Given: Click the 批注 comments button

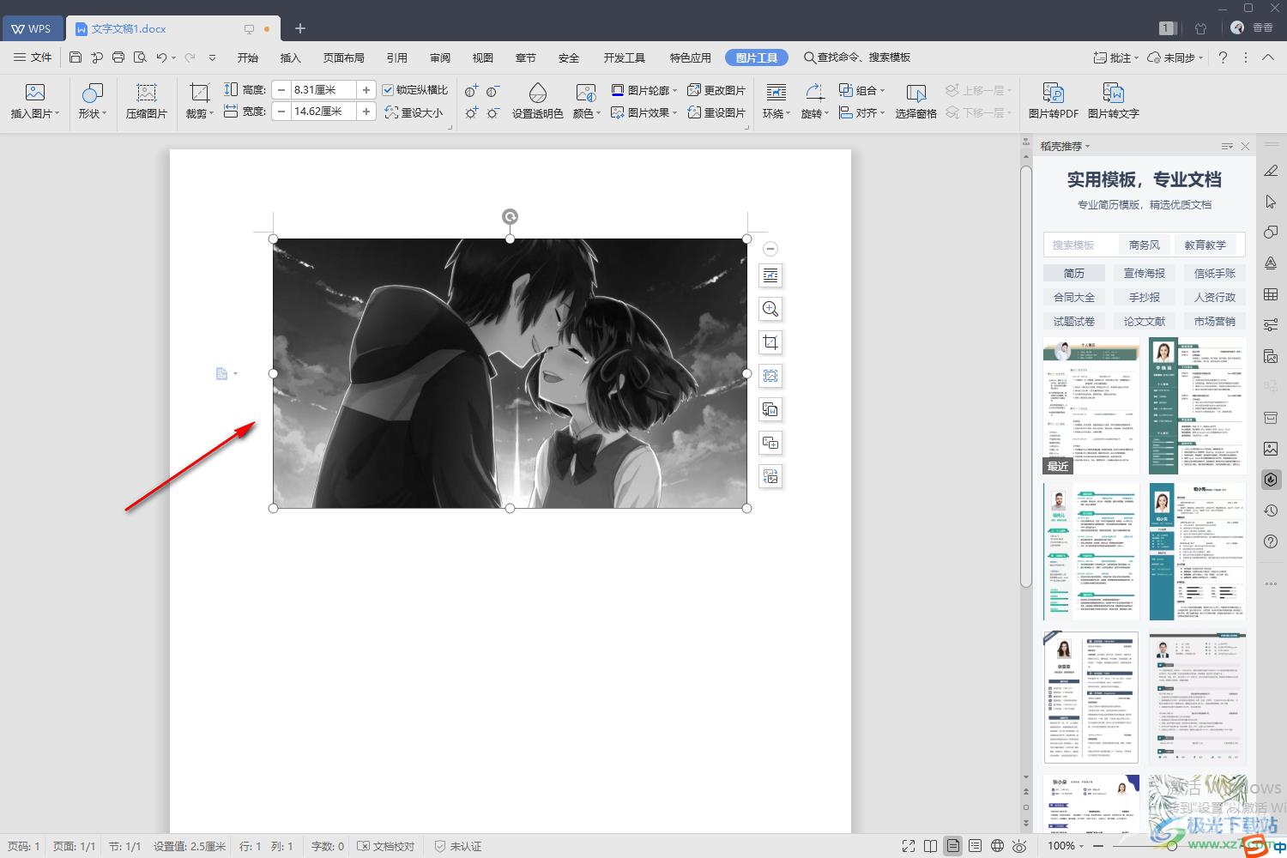Looking at the screenshot, I should click(1116, 57).
